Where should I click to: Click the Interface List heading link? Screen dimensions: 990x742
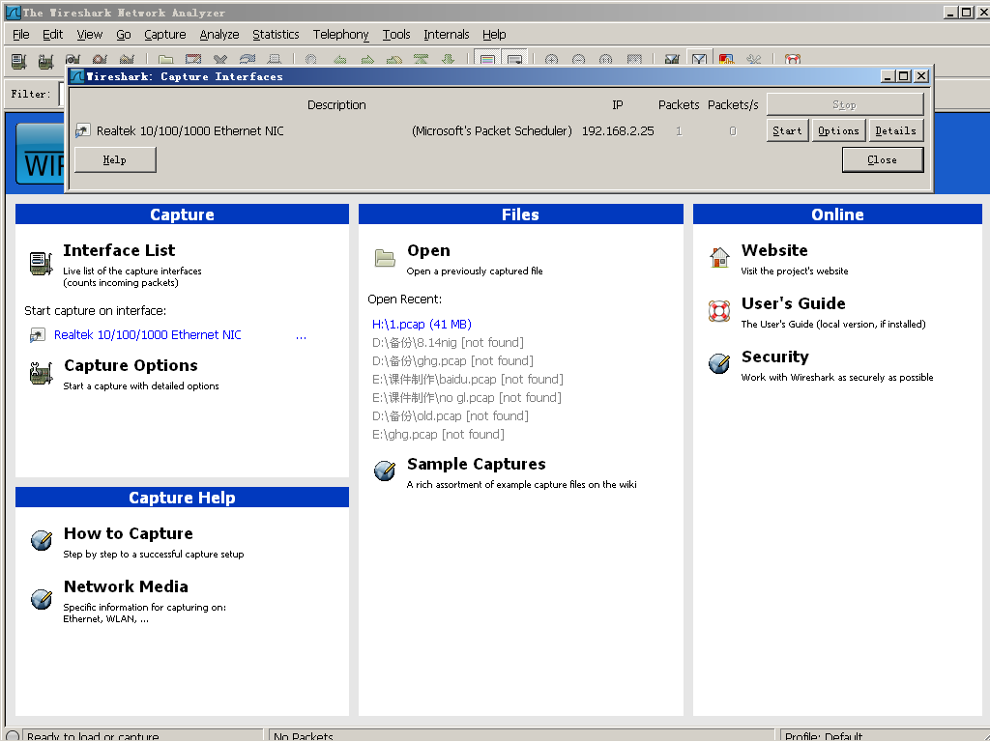(x=119, y=250)
